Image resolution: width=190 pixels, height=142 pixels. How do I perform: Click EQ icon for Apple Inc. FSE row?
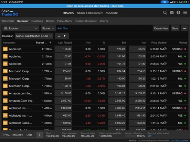coord(5,64)
